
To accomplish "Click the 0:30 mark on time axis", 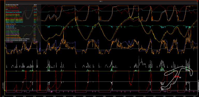I will tap(64, 96).
